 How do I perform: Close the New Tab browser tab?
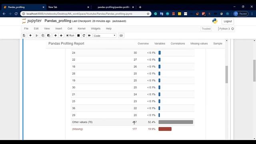[x=88, y=7]
